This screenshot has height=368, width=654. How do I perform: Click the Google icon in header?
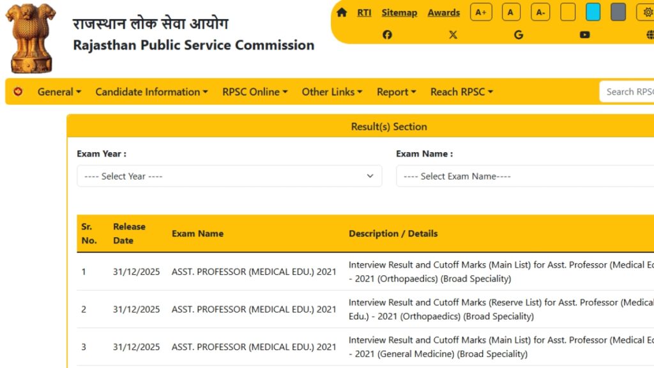click(x=519, y=34)
